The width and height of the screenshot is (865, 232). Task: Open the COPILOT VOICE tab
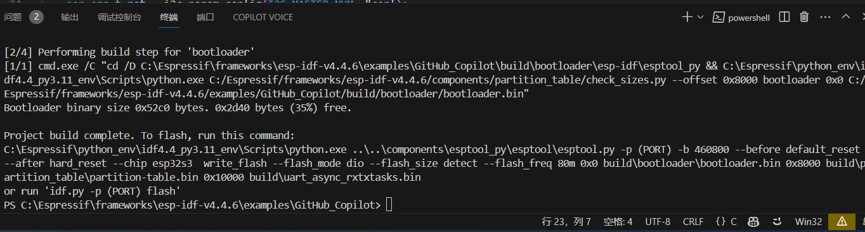click(263, 17)
